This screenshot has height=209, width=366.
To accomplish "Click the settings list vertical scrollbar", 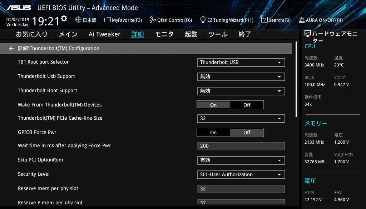I will (296, 79).
